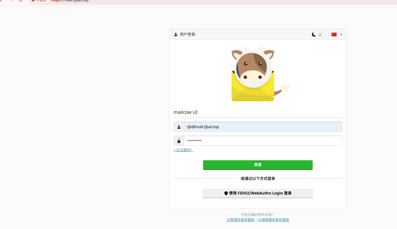Click the China flag language icon
The height and width of the screenshot is (229, 397).
pyautogui.click(x=334, y=34)
